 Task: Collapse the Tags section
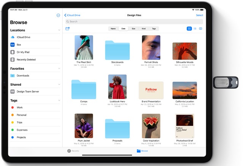pyautogui.click(x=59, y=101)
